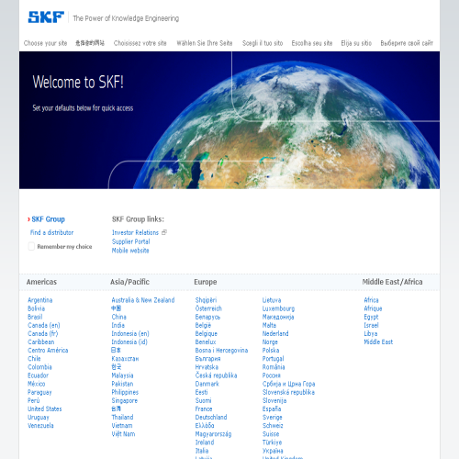
Task: Choose Việt Nam site
Action: coord(123,434)
